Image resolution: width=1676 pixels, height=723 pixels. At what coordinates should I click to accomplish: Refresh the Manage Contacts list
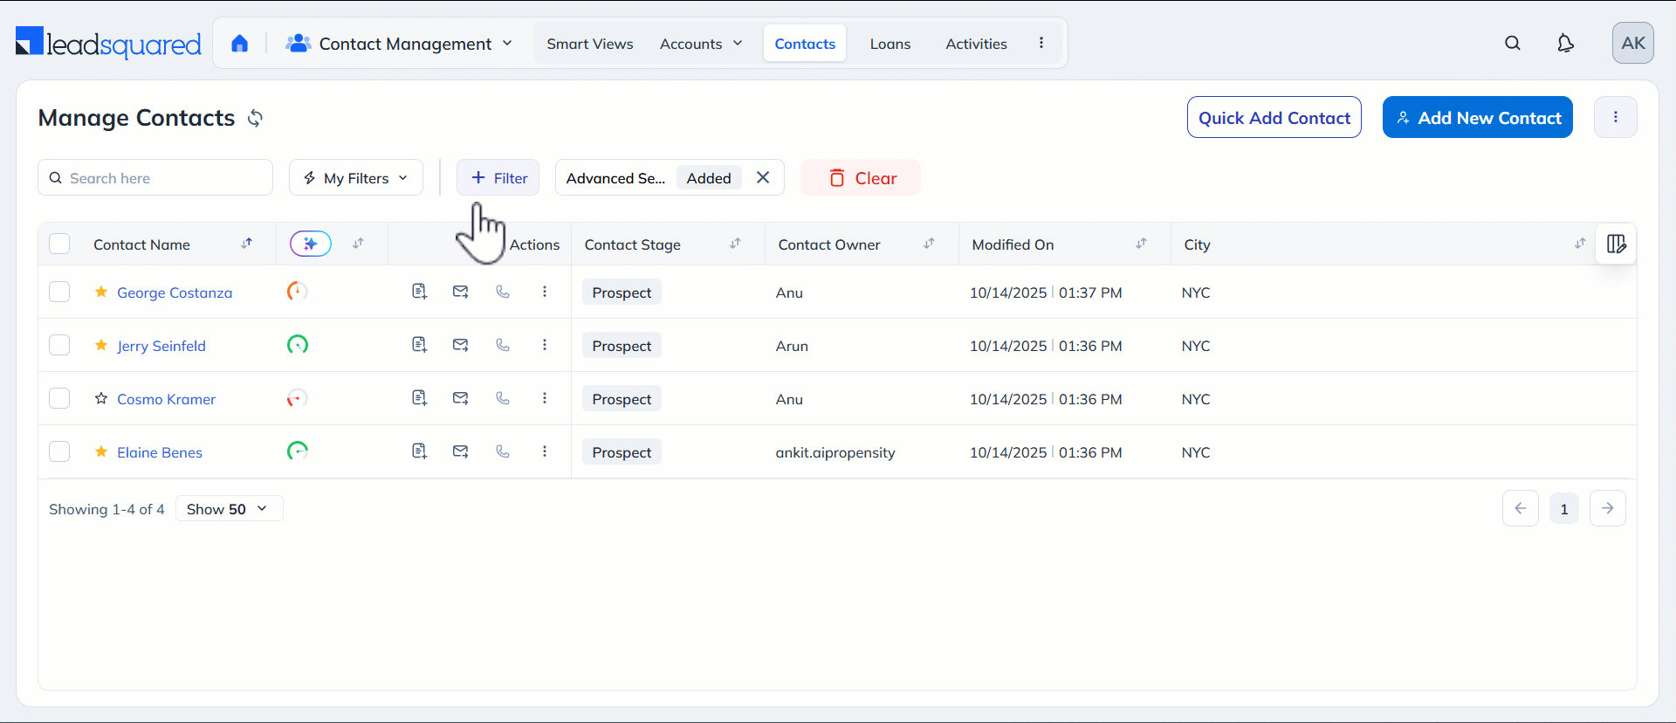[255, 118]
